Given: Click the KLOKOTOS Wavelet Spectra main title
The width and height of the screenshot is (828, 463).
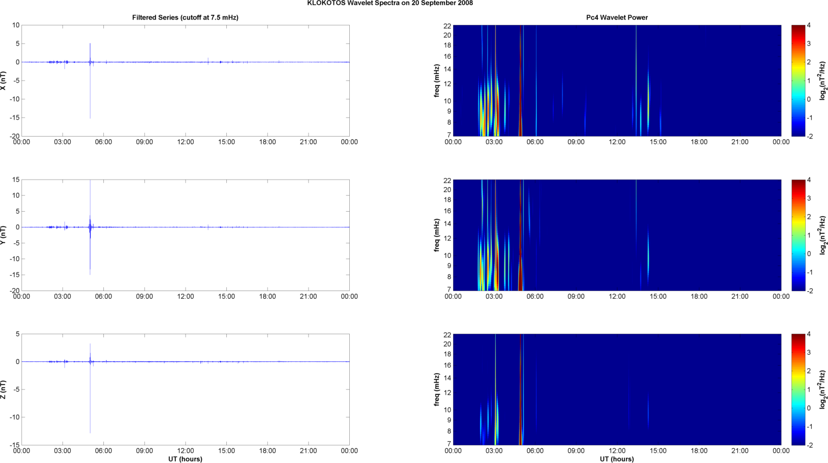Looking at the screenshot, I should point(390,3).
